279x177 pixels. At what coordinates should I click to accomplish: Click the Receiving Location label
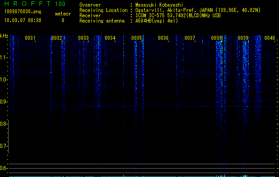[103, 10]
